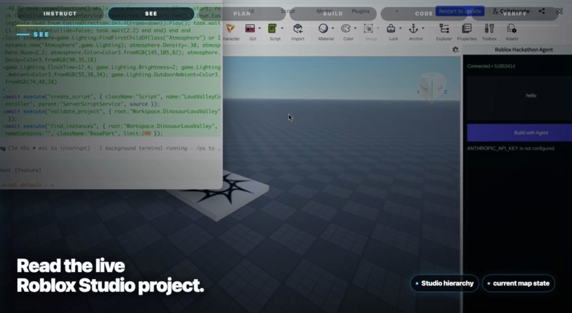
Task: Switch to the Plugins ribbon tab
Action: (361, 11)
